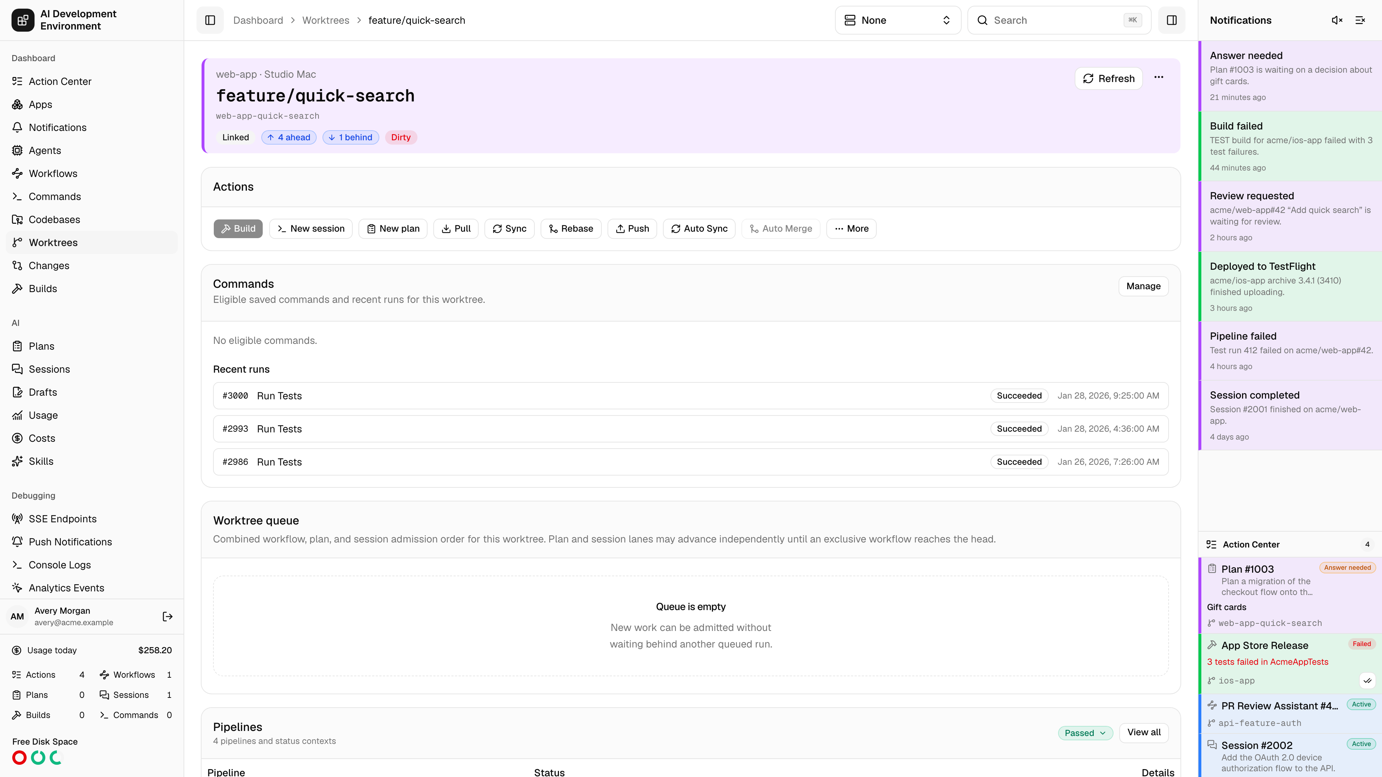Screen dimensions: 1382x777
Task: Click the Dashboard breadcrumb link
Action: [258, 21]
